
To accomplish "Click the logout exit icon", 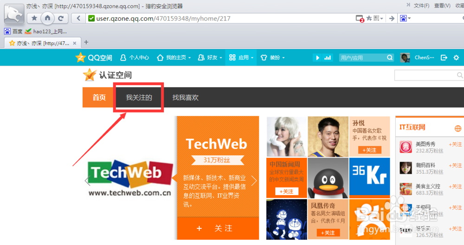I will point(444,57).
